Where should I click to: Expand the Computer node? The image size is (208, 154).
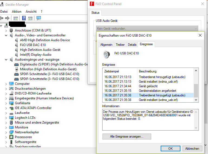6,84
